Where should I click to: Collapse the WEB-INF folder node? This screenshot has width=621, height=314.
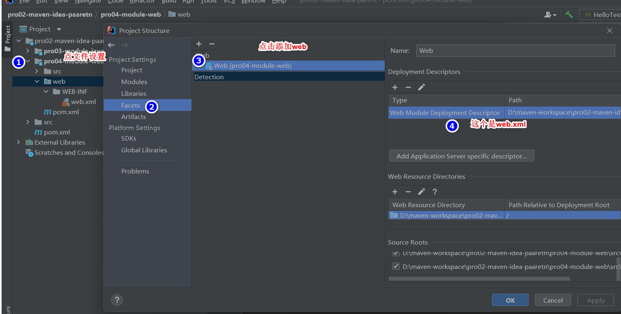point(46,91)
